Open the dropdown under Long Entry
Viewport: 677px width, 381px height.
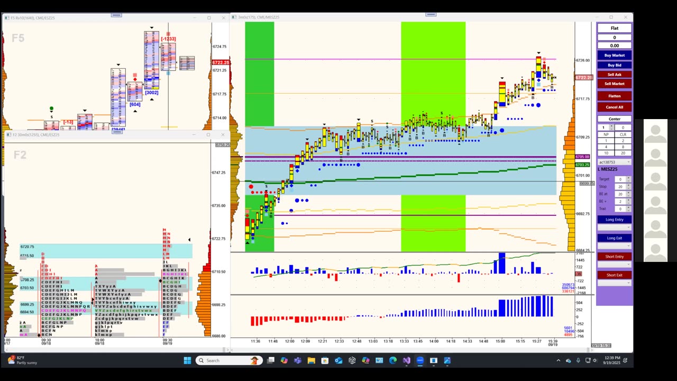614,228
